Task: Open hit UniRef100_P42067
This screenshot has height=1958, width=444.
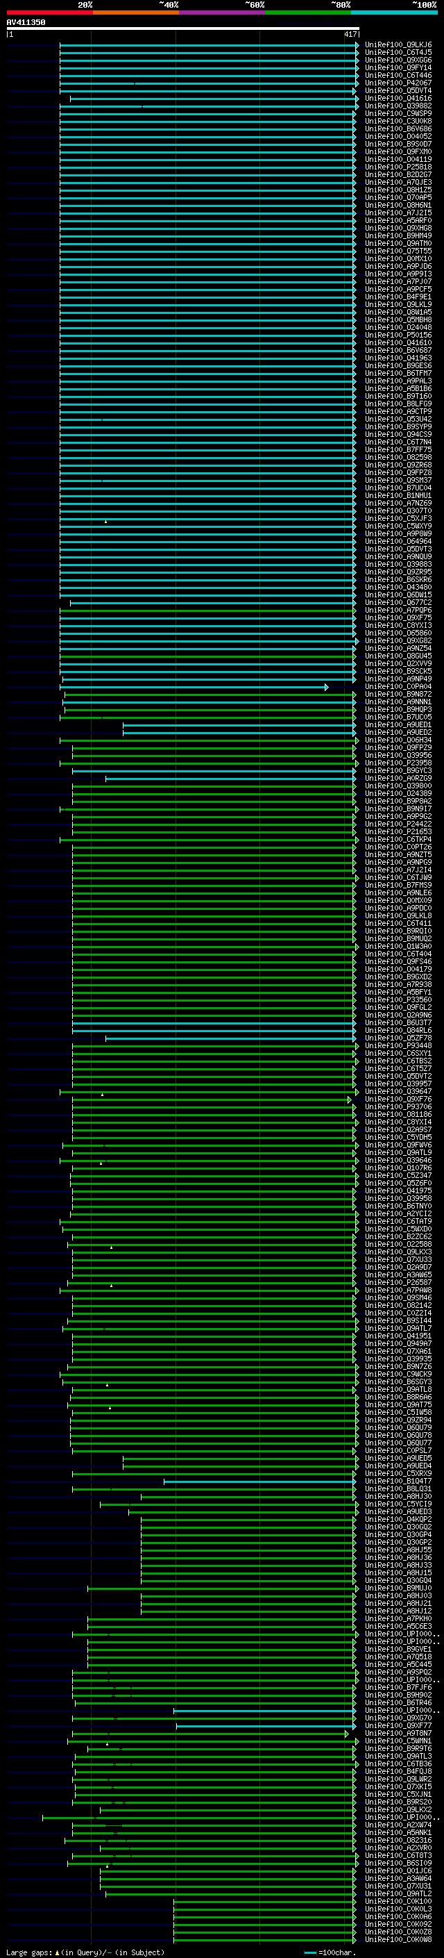Action: point(398,83)
